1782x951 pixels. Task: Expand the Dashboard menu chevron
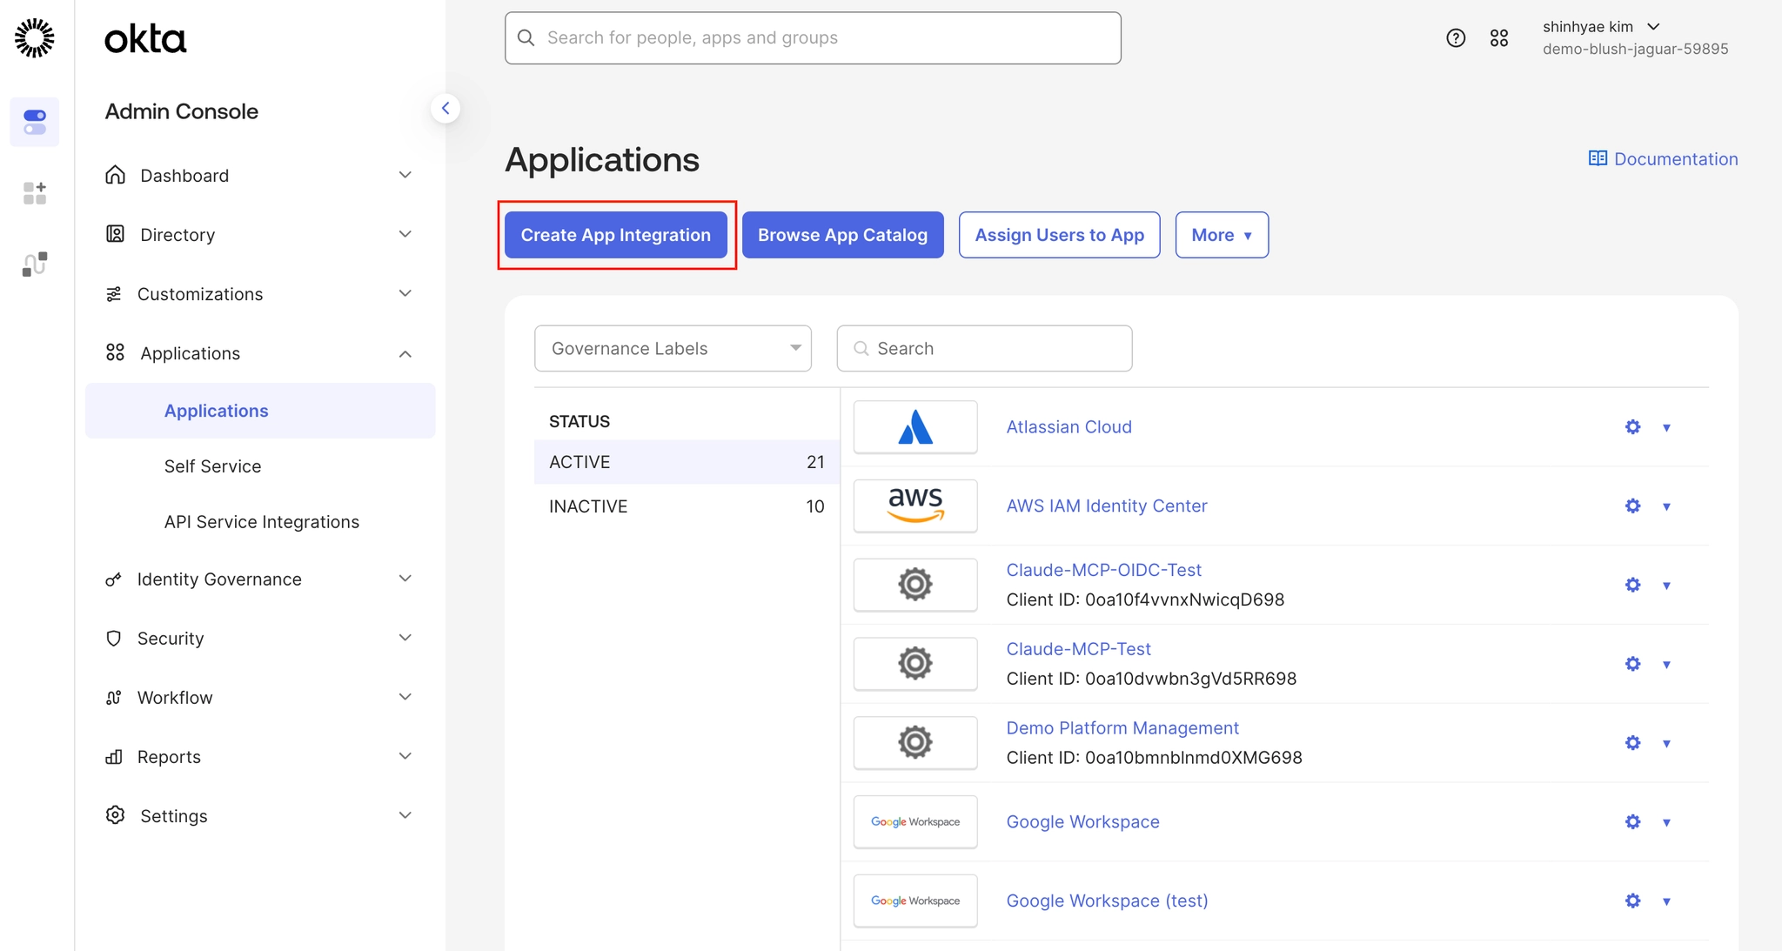tap(405, 175)
